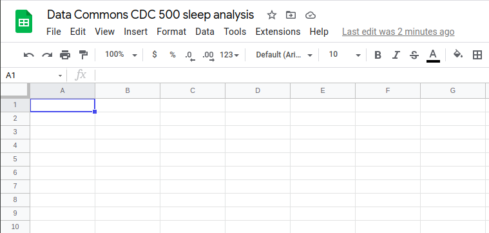
Task: Toggle Italic formatting
Action: [x=396, y=56]
